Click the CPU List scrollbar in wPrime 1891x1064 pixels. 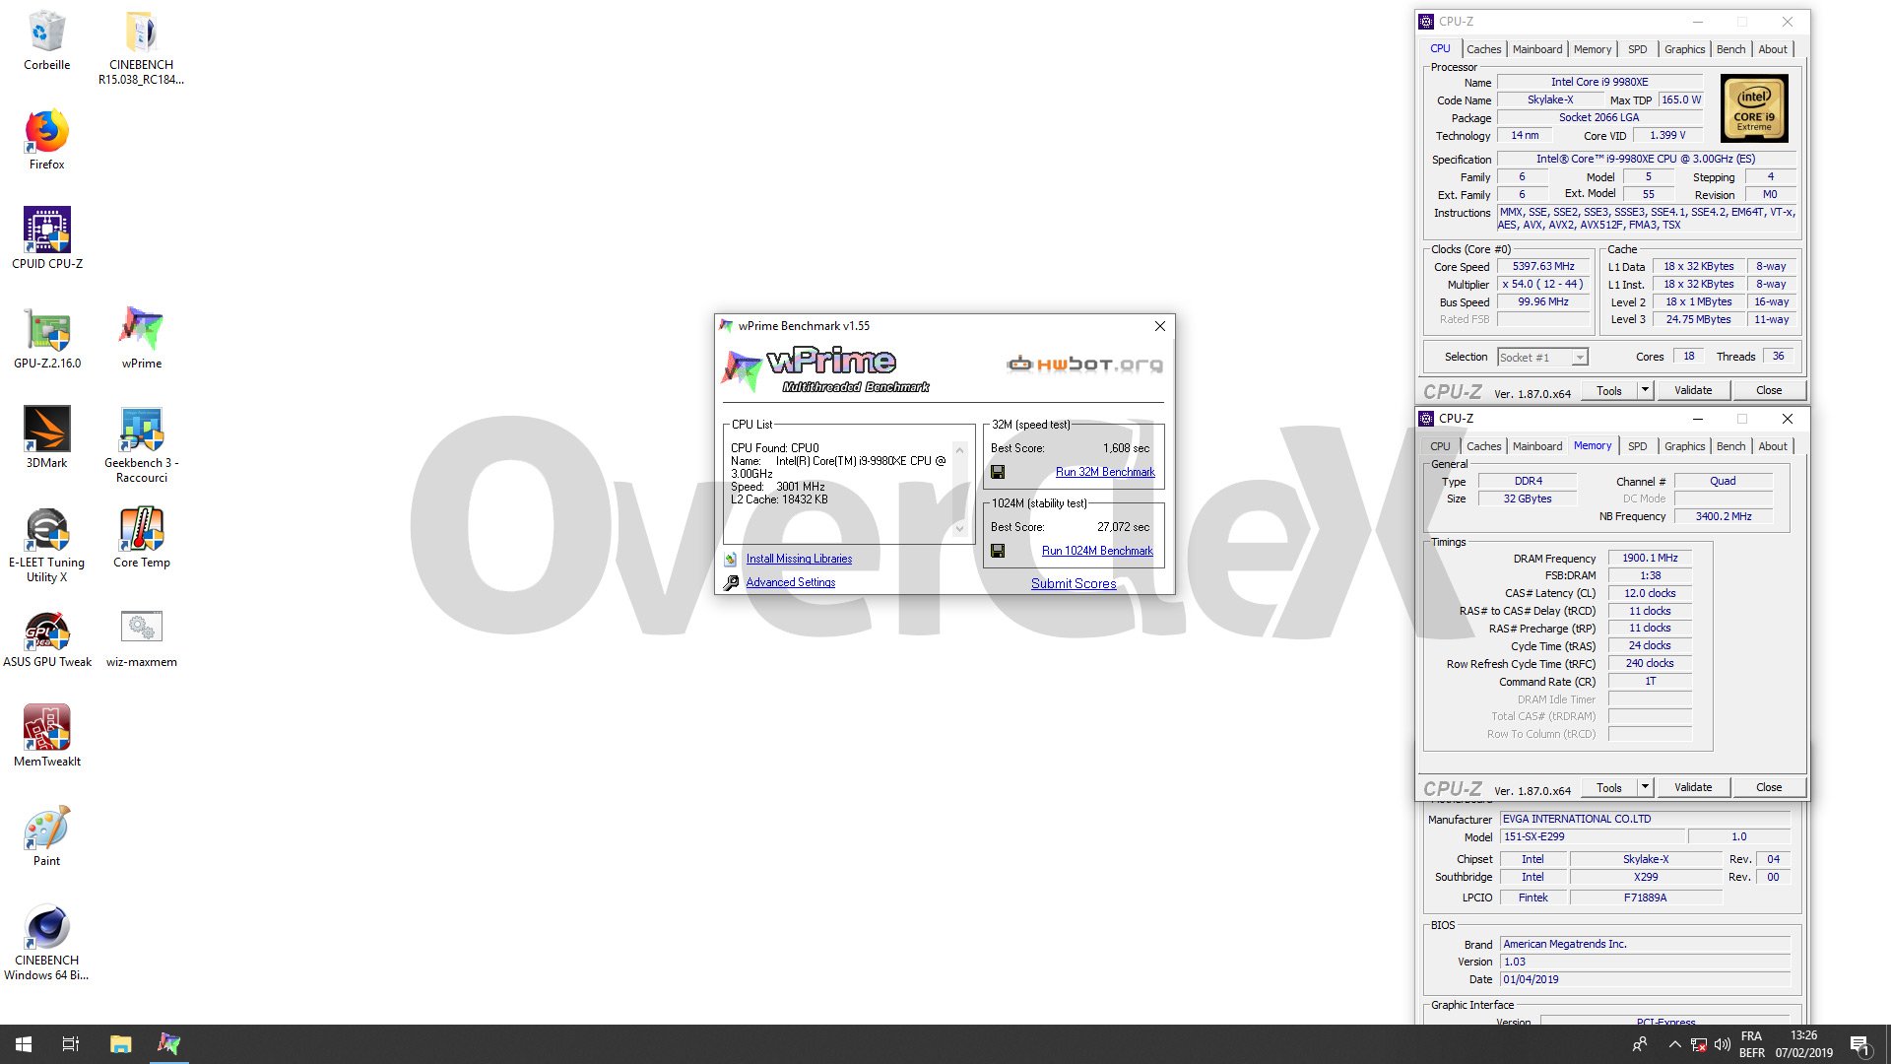[959, 490]
